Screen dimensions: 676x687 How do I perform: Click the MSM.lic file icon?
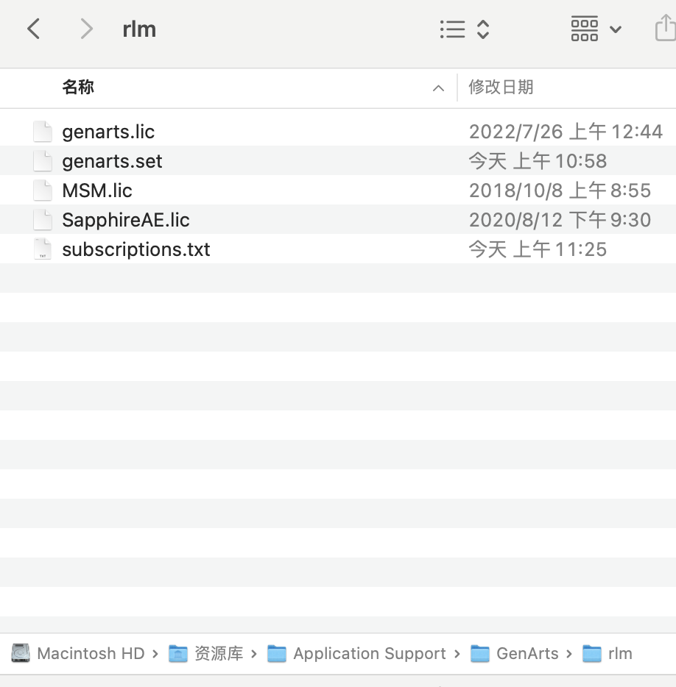click(x=43, y=191)
